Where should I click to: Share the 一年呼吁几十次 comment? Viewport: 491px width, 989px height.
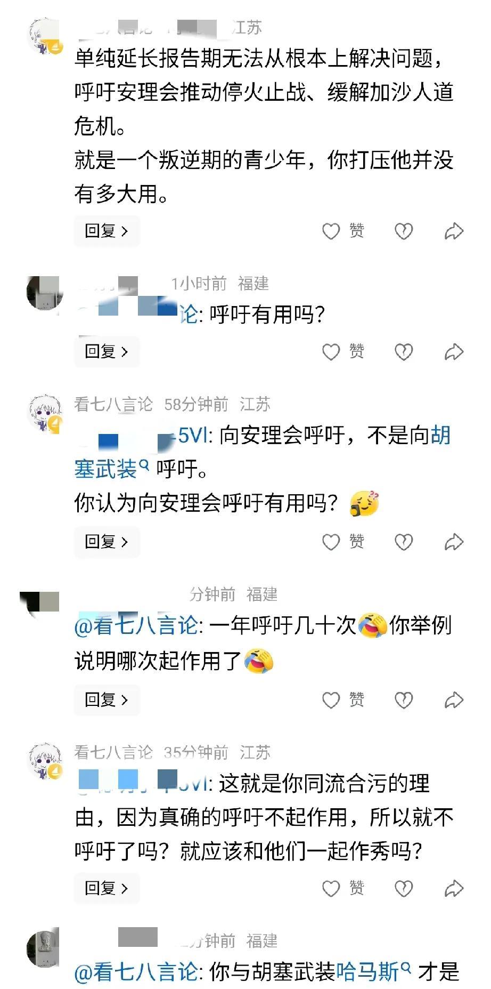coord(454,699)
